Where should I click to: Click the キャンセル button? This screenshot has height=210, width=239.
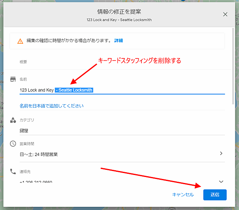(183, 194)
